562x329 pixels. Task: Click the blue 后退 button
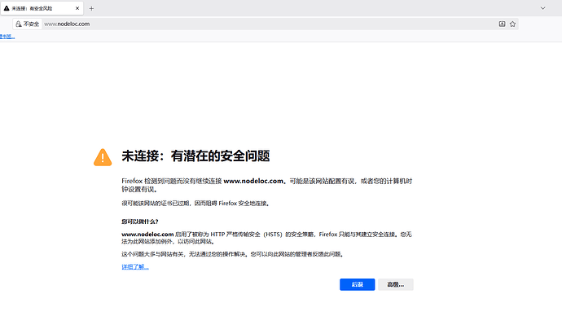tap(357, 284)
